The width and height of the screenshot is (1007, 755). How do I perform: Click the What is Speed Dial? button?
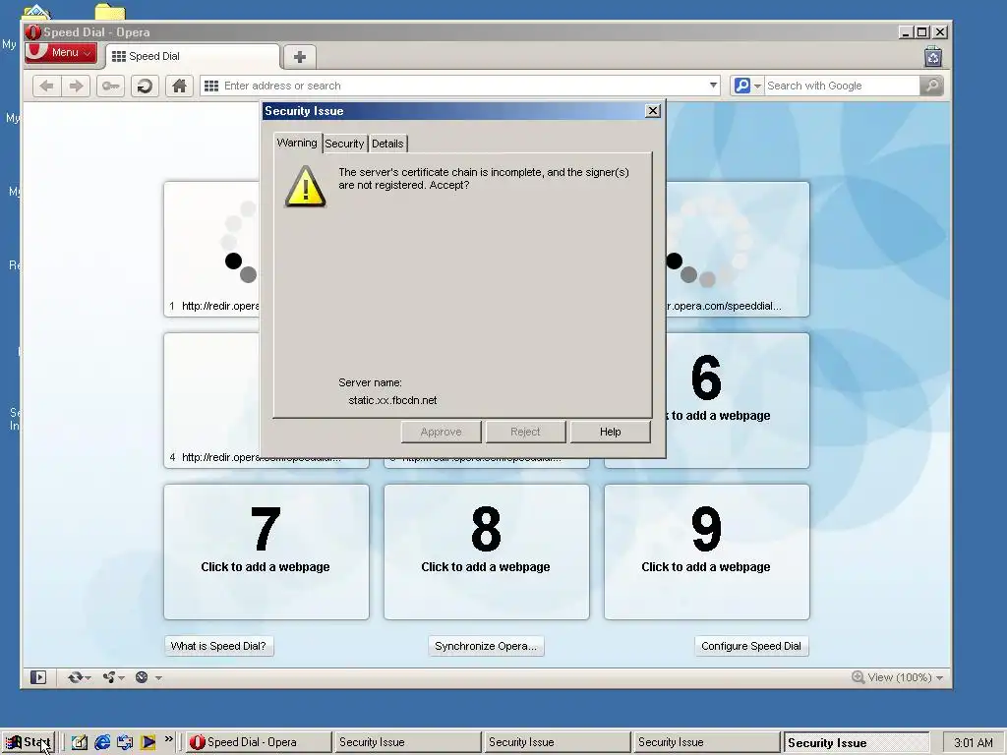(218, 646)
